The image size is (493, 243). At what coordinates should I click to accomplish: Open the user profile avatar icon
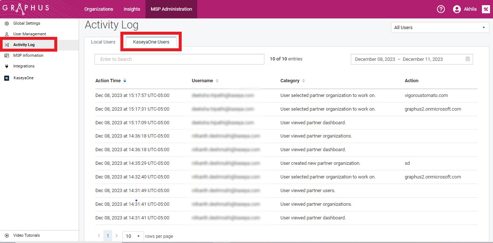pyautogui.click(x=457, y=9)
